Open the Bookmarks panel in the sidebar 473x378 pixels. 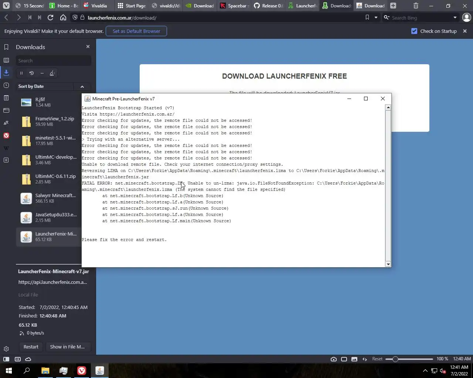click(6, 47)
